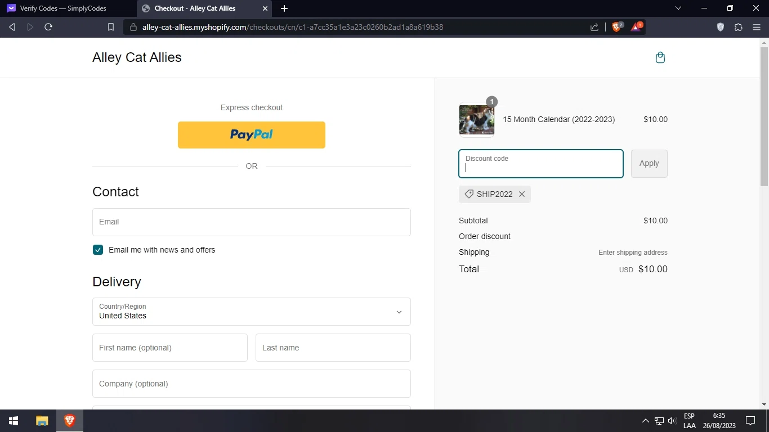Click the Total $10.00 amount
769x432 pixels.
(x=653, y=269)
